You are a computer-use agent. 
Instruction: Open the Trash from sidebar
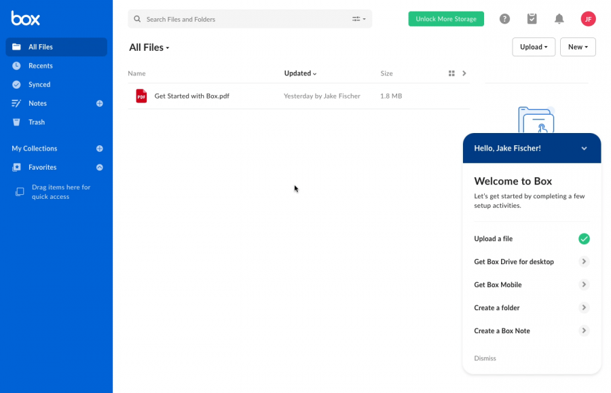tap(39, 122)
